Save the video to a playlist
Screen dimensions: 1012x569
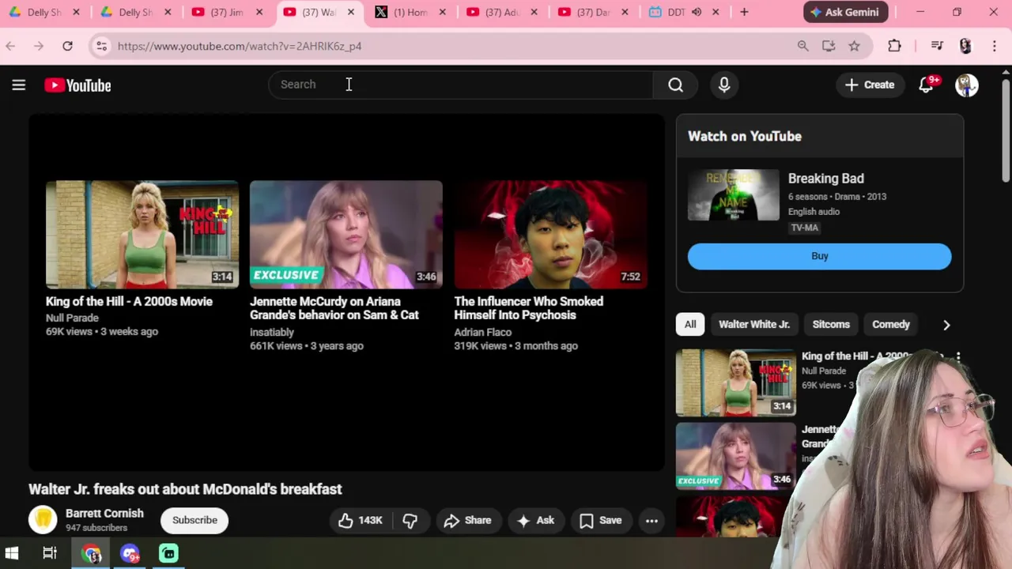601,520
